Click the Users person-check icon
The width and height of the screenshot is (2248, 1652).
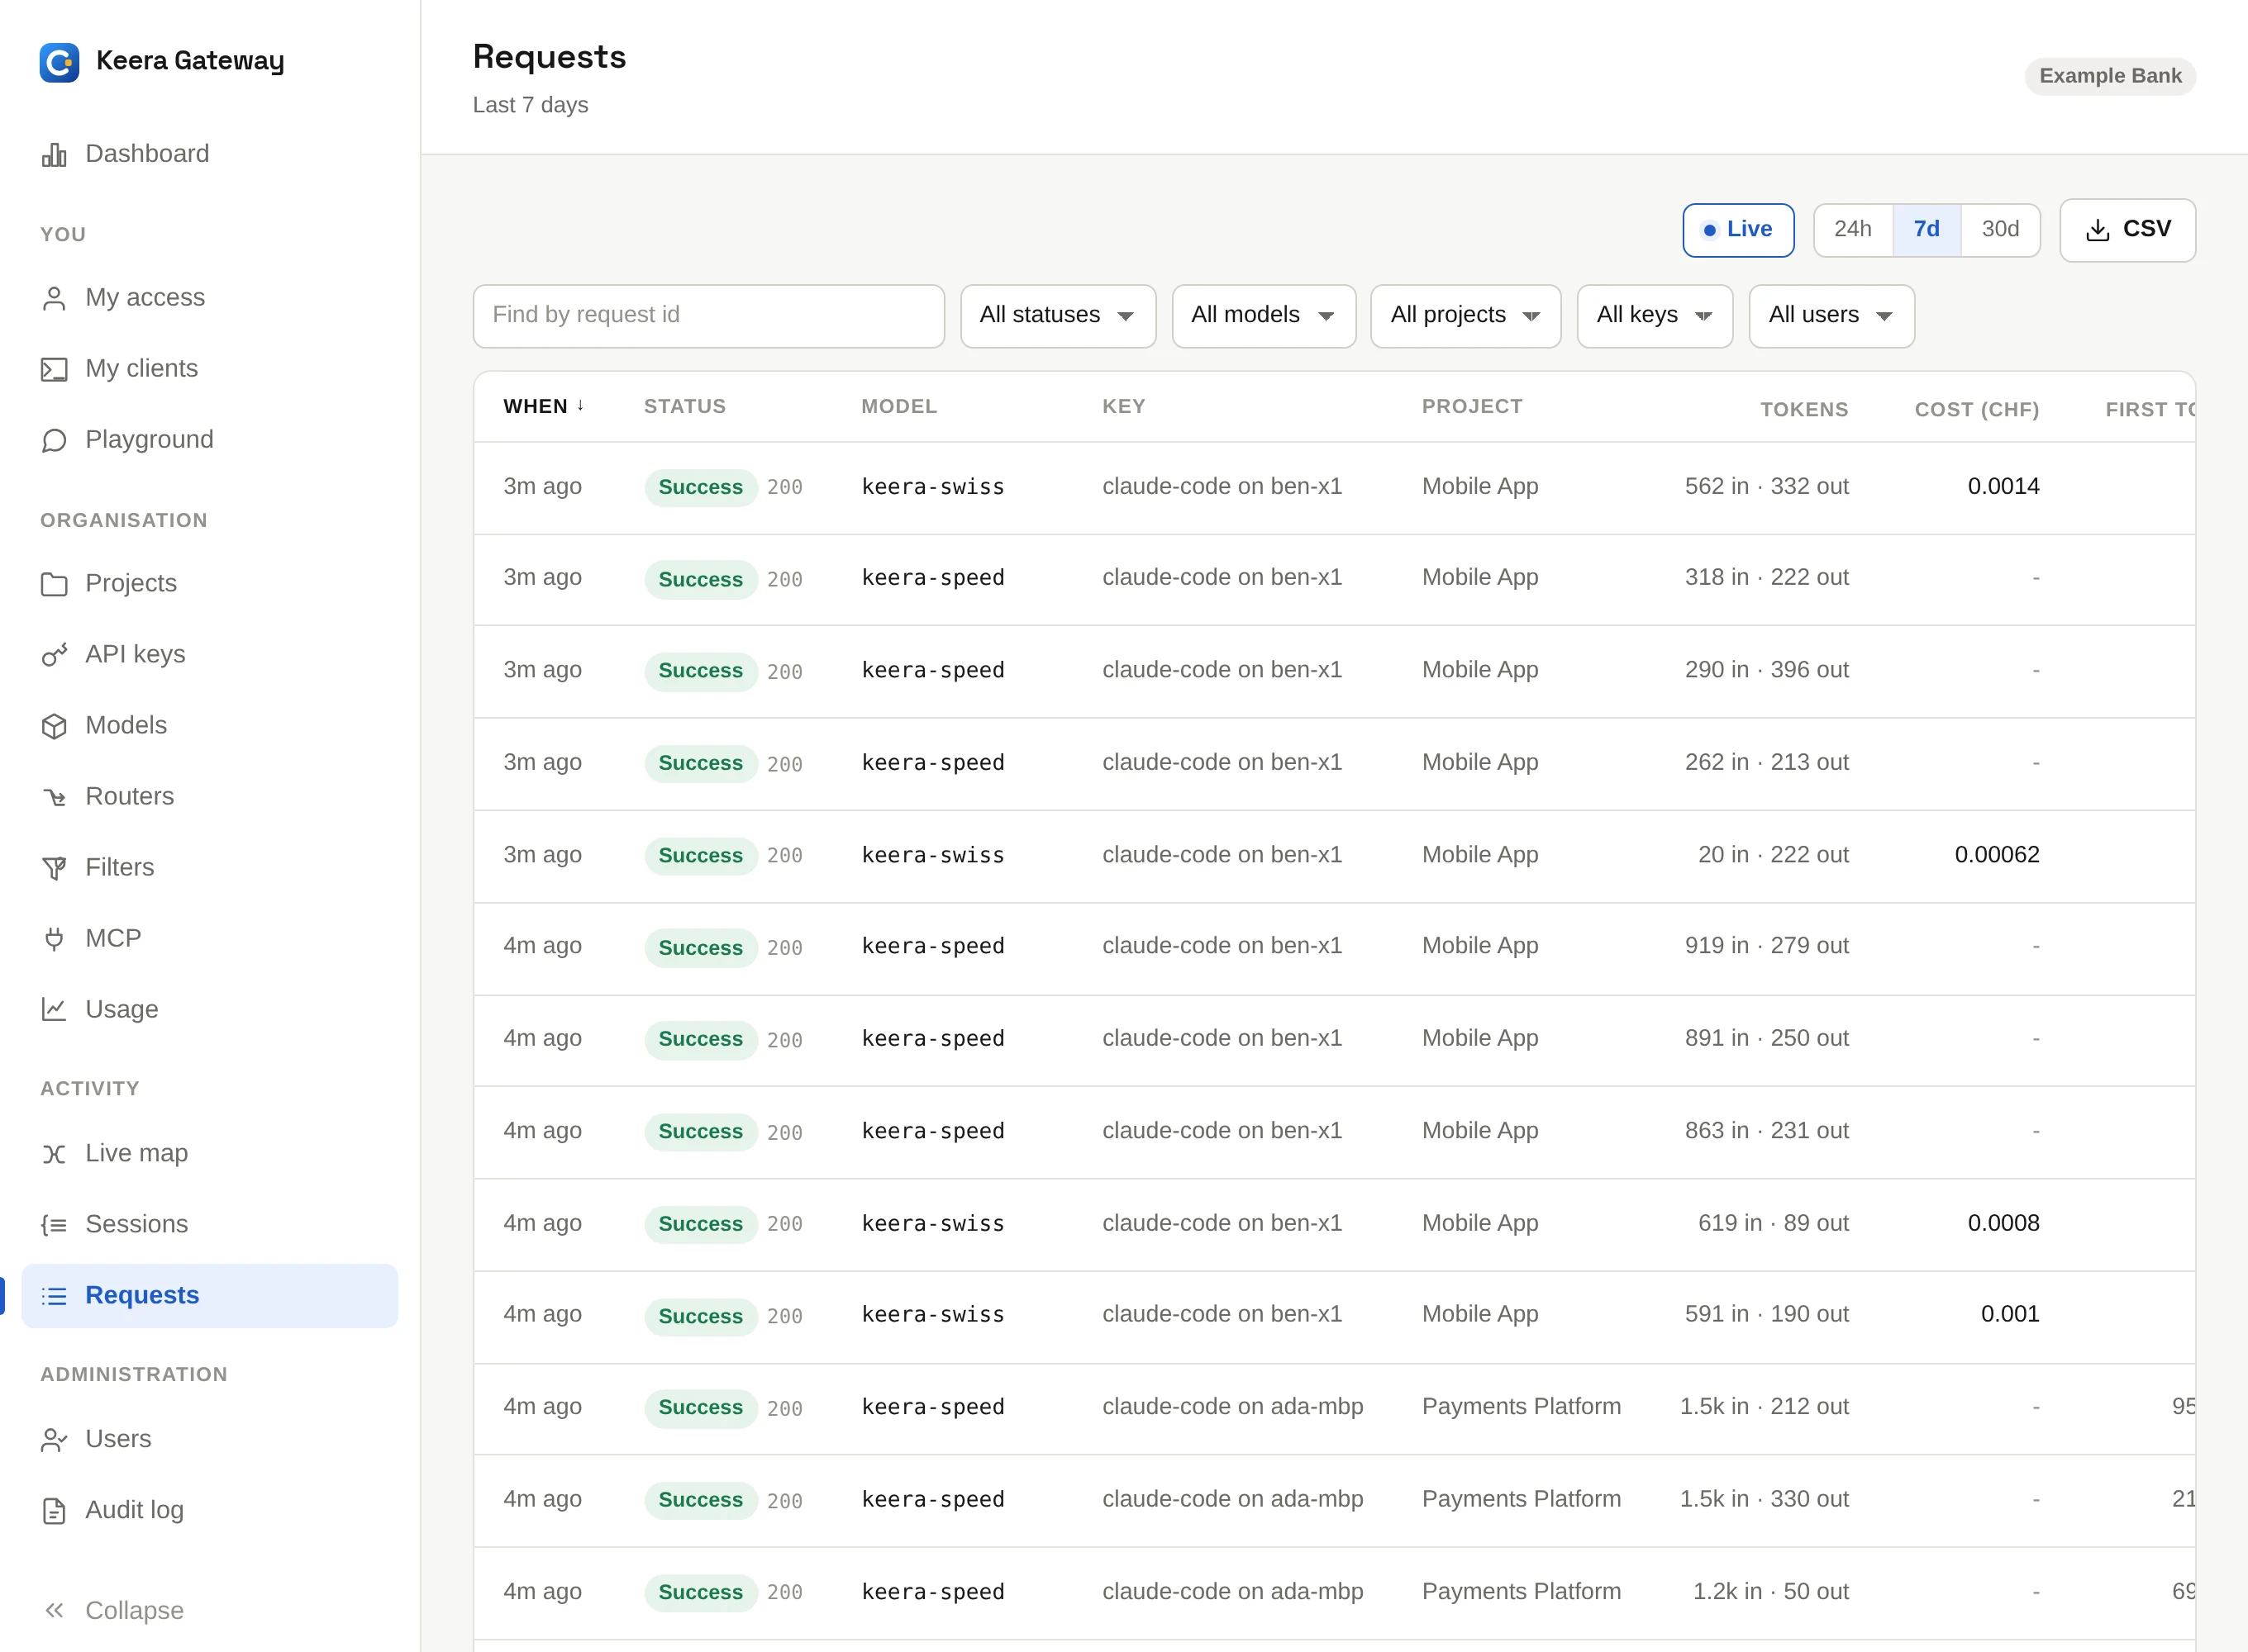54,1440
